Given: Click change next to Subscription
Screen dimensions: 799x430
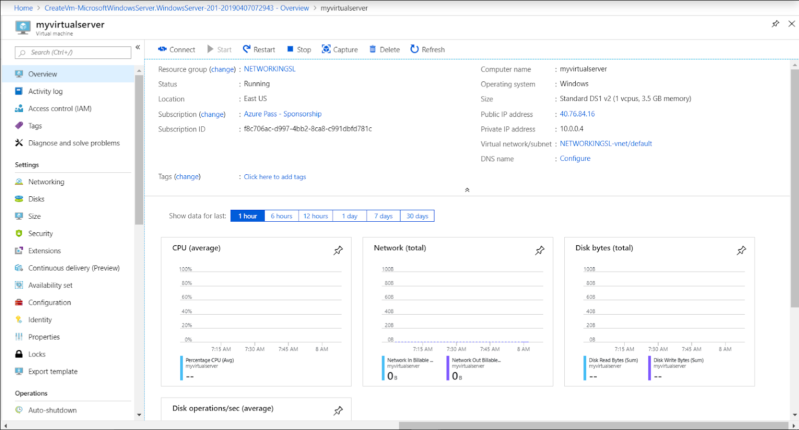Looking at the screenshot, I should [212, 114].
